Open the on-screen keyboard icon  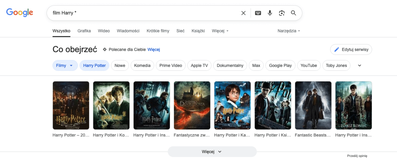click(x=258, y=13)
